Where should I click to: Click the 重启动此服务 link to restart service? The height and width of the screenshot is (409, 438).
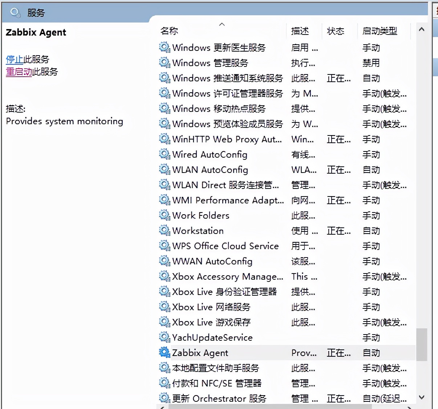coord(19,72)
